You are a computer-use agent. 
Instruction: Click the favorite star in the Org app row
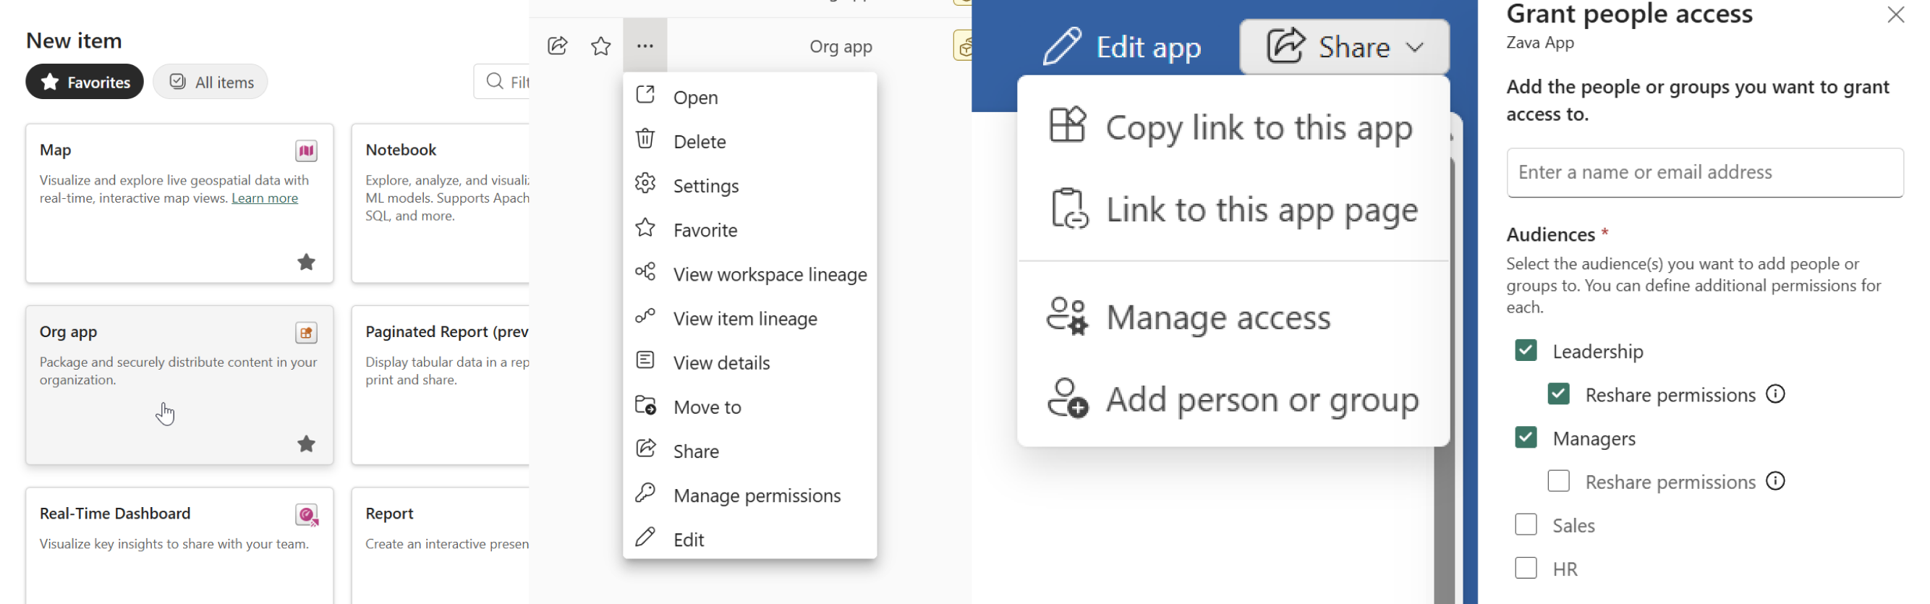(601, 46)
